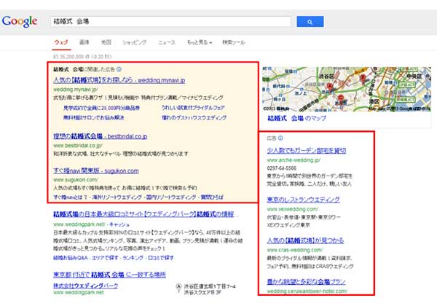Viewport: 437px width, 306px height.
Task: Click the 海外リゾートウエディング sitelink
Action: (x=117, y=197)
